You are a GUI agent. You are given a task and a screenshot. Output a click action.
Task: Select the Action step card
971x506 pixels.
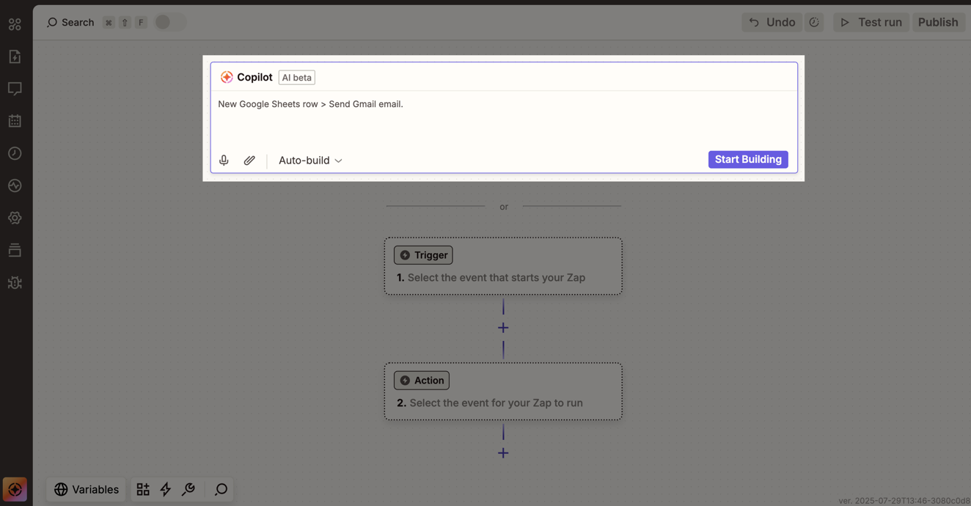[503, 392]
